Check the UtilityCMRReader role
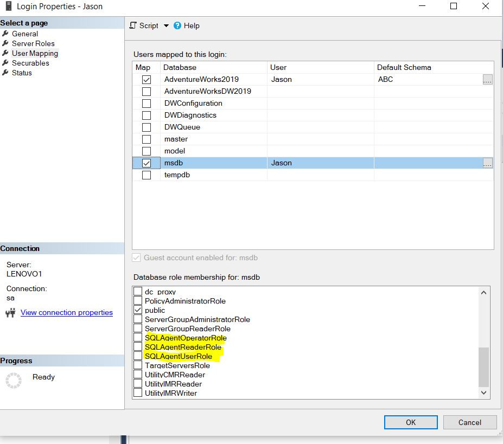The height and width of the screenshot is (444, 503). pos(138,375)
